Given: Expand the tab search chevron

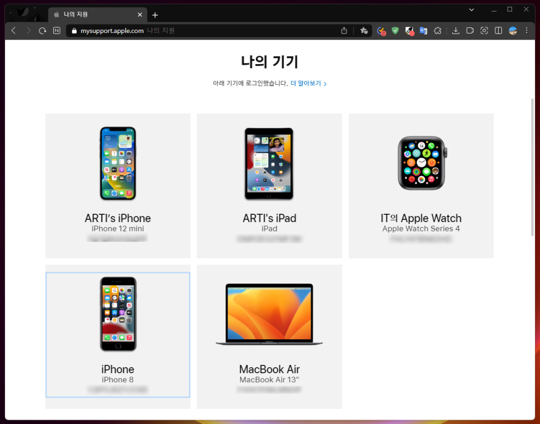Looking at the screenshot, I should pos(471,9).
